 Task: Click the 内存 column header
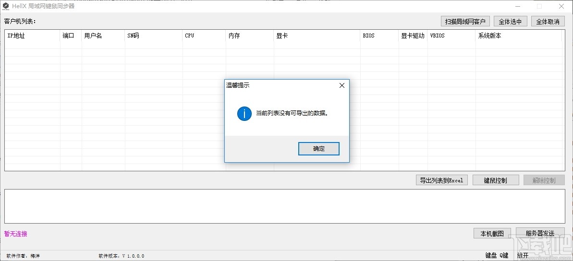250,36
